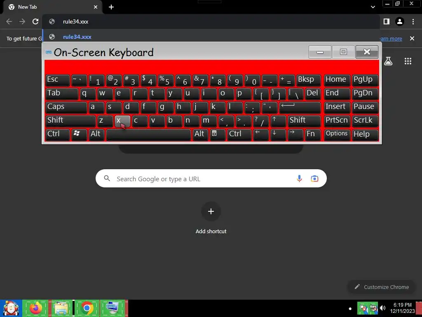Toggle the Insert key

337,107
